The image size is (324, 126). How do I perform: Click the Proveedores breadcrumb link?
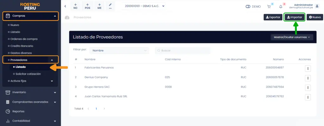83,17
